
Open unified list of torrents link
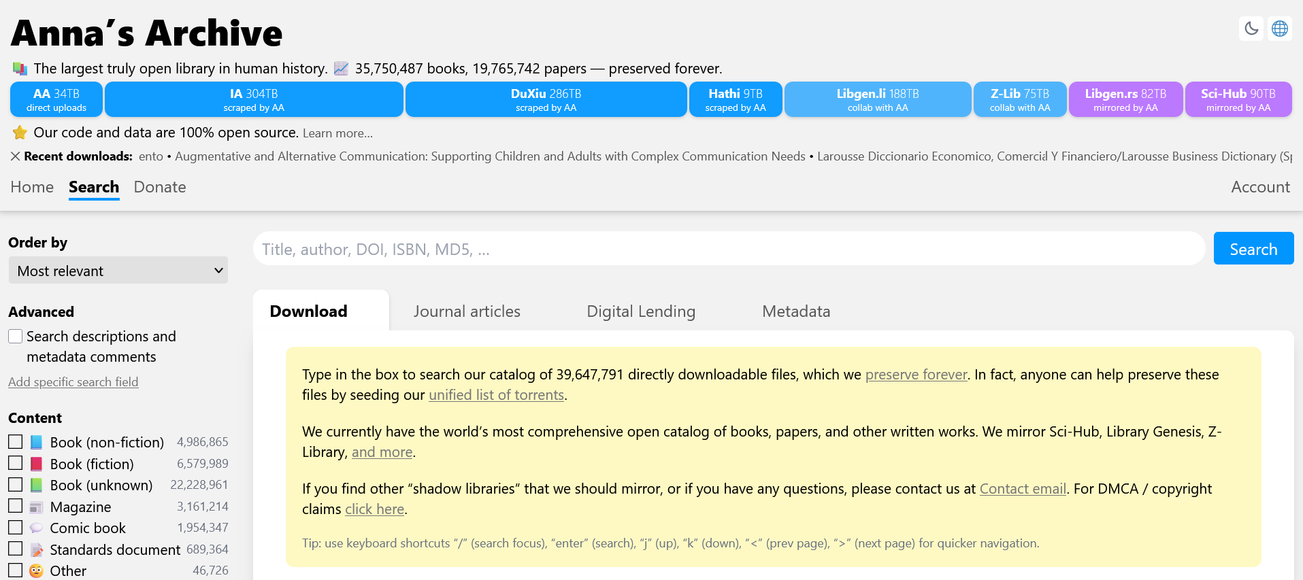pos(496,395)
